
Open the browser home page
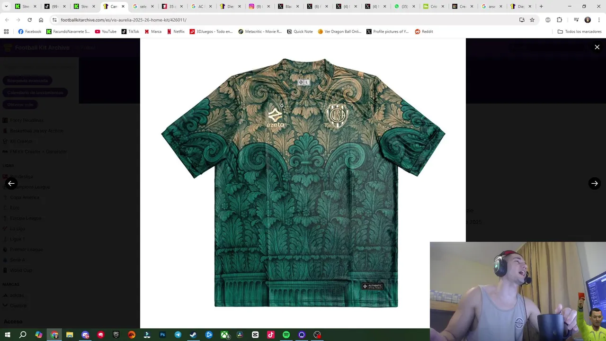(x=41, y=20)
